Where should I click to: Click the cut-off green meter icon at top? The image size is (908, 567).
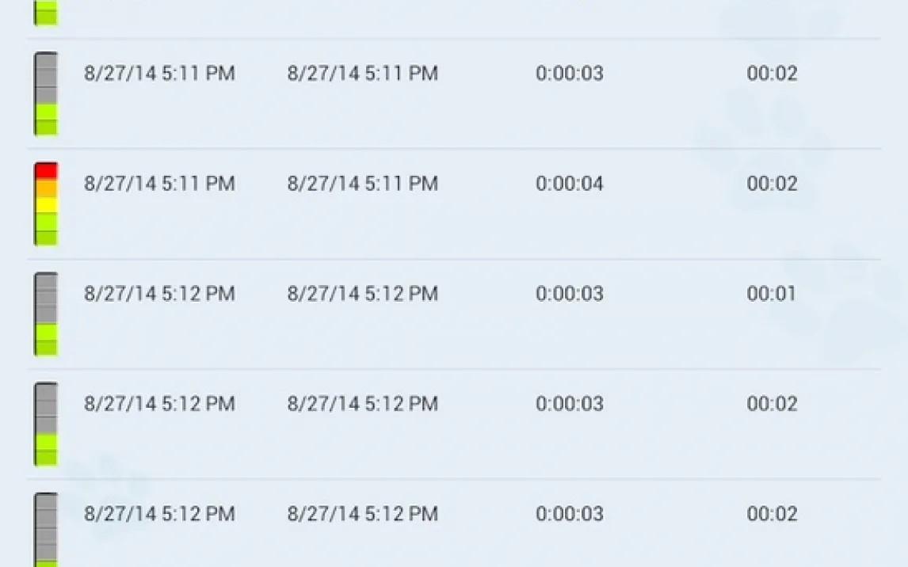[x=46, y=13]
